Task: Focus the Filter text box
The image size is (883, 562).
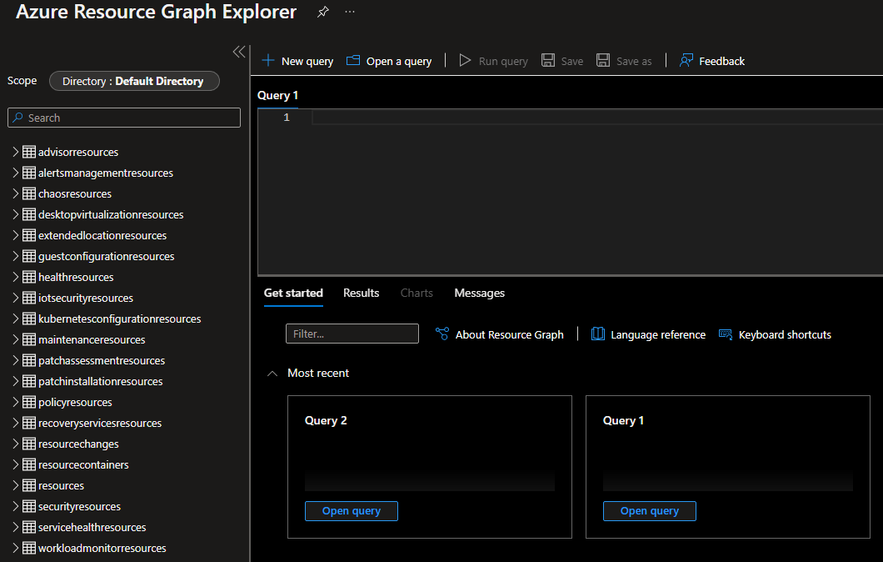Action: coord(352,334)
